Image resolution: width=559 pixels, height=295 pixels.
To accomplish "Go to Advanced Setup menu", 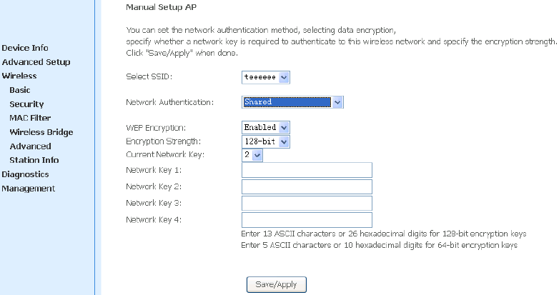I will pyautogui.click(x=36, y=62).
